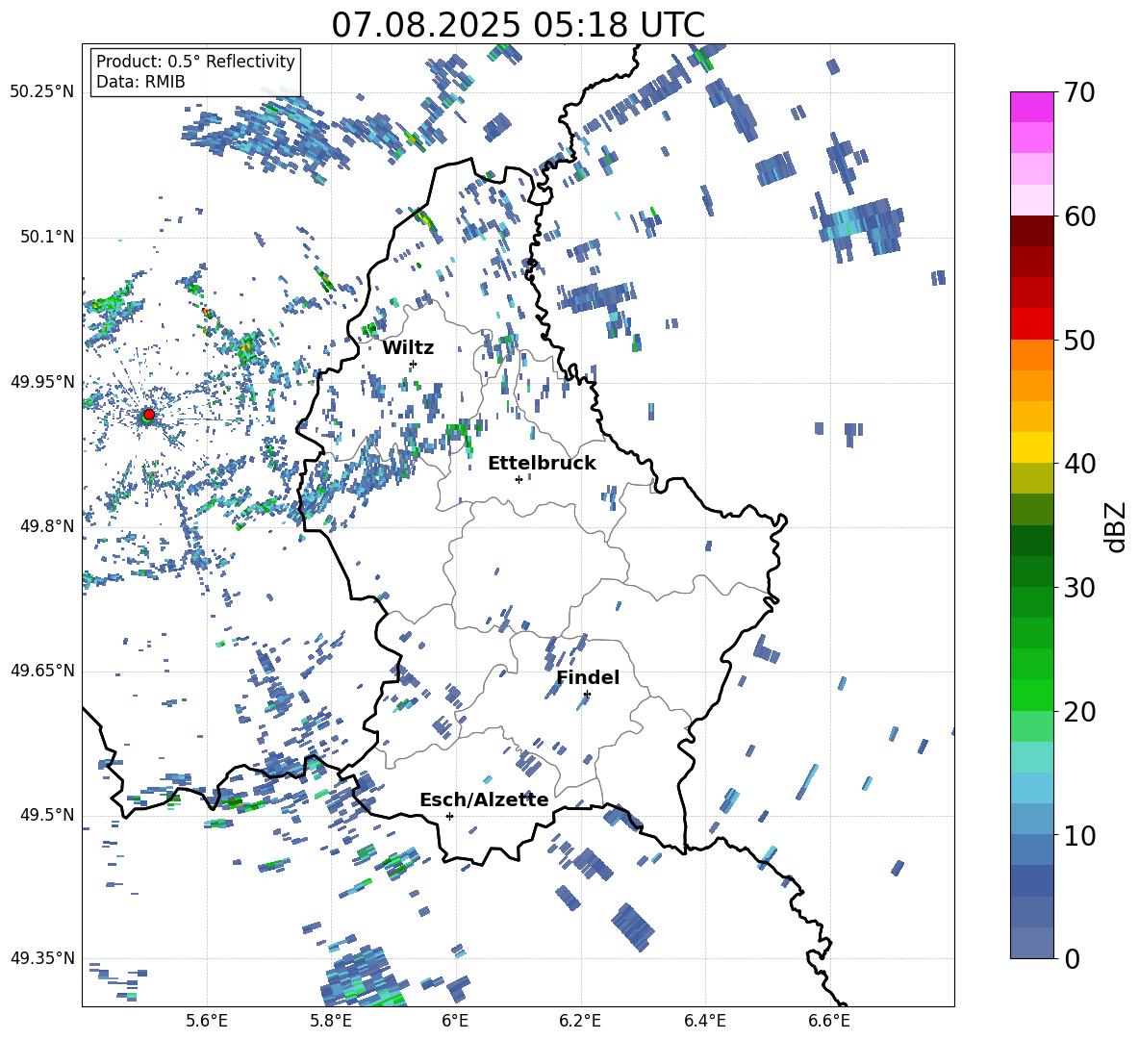Select the Wiltz city label

tap(408, 348)
